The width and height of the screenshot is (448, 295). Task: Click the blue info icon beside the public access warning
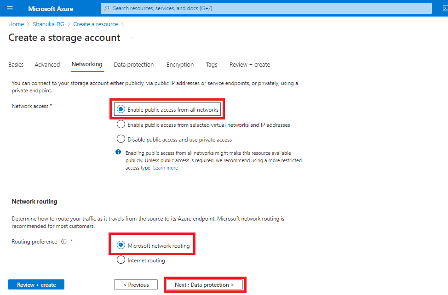tap(118, 153)
